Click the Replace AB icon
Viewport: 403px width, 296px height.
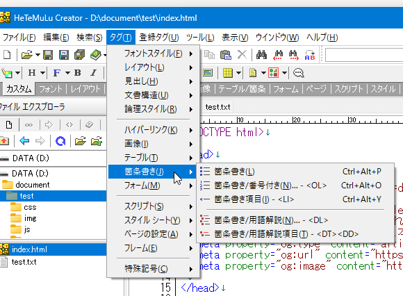310,55
